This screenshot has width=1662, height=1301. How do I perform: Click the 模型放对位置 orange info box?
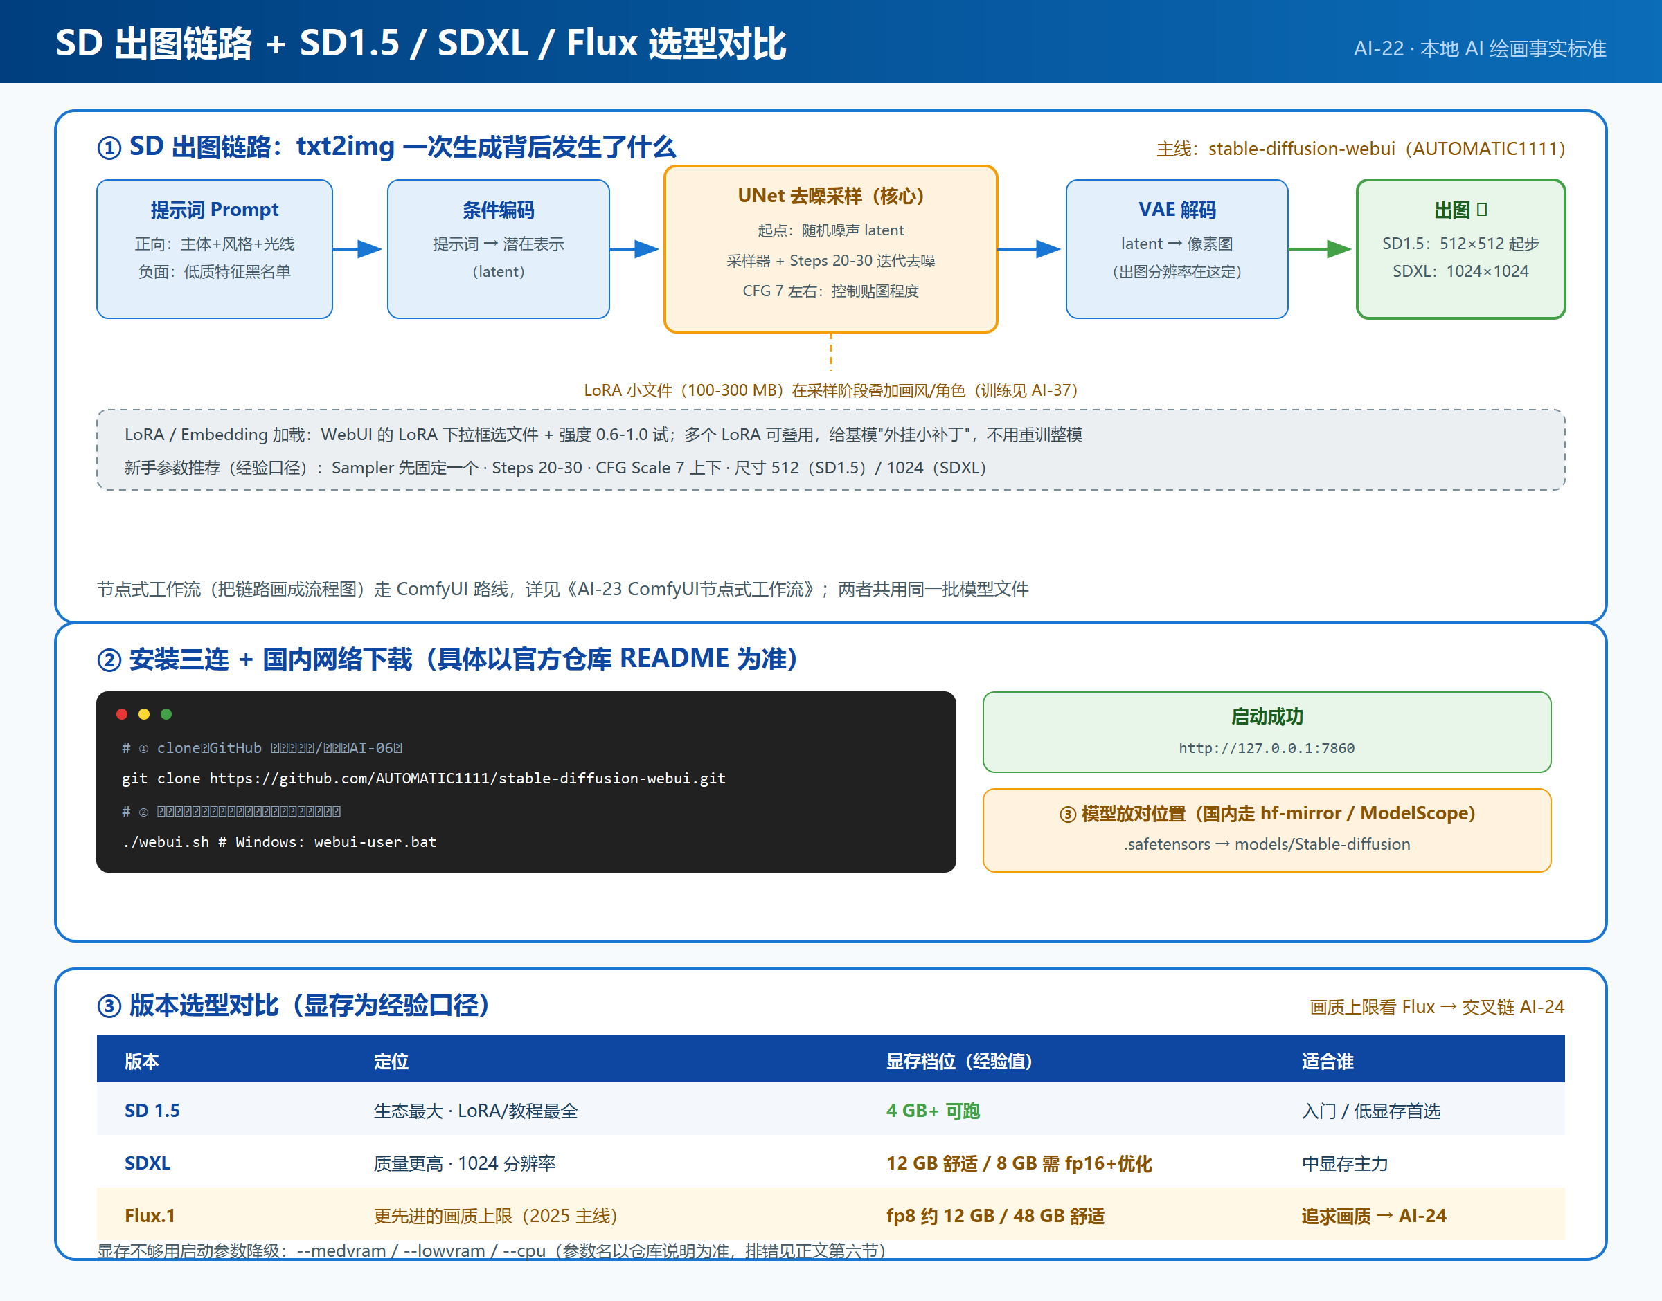point(1267,830)
